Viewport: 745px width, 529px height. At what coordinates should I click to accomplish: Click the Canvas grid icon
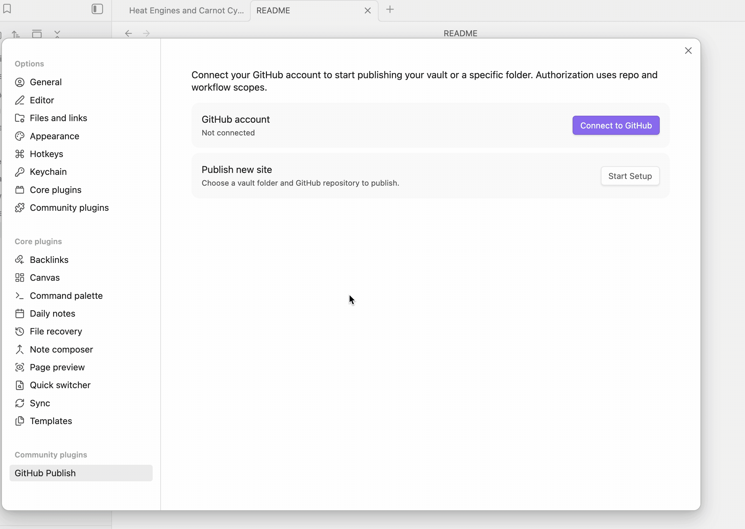tap(19, 278)
